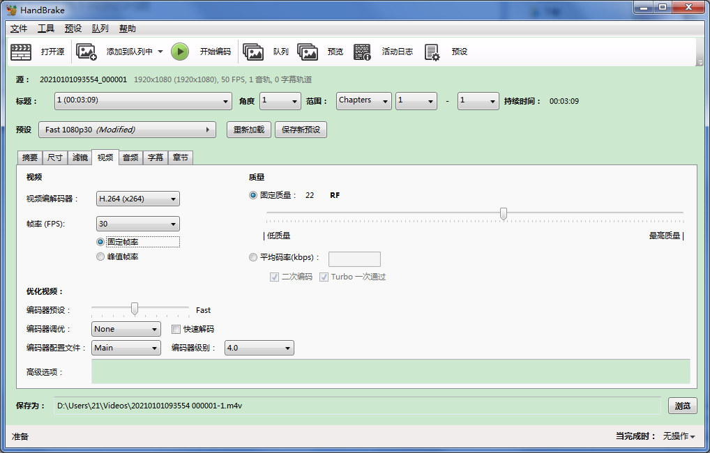The image size is (710, 453).
Task: Click the toolbar overflow arrow at right end
Action: point(700,63)
